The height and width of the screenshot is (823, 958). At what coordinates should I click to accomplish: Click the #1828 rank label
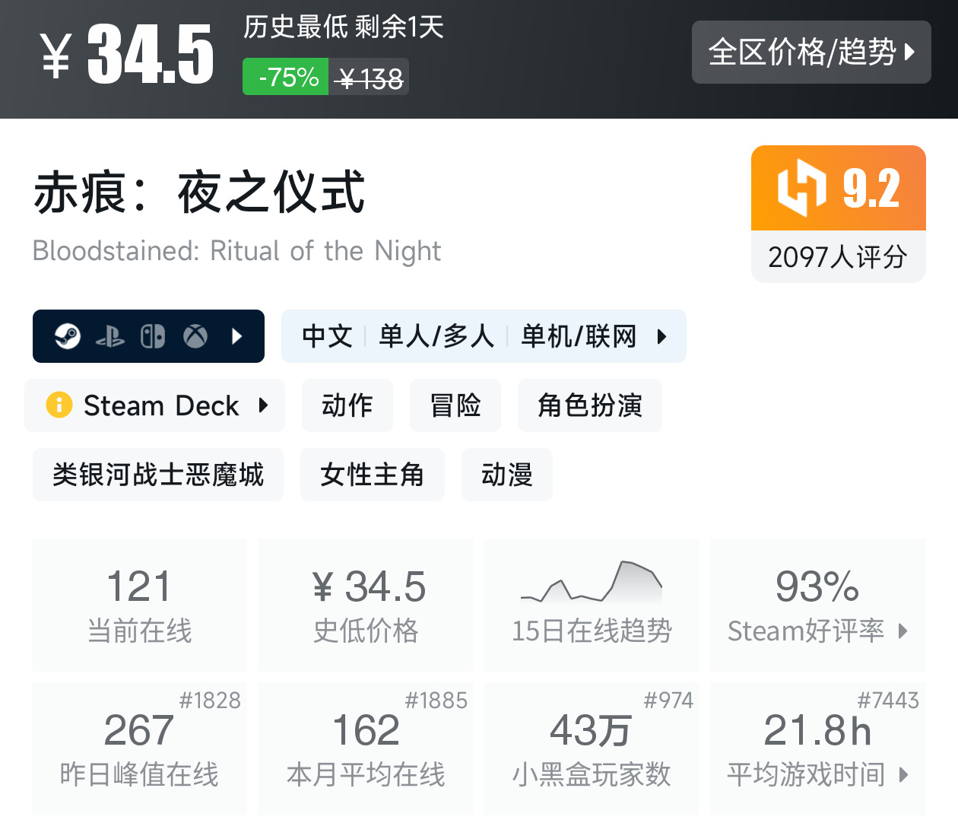pos(210,700)
